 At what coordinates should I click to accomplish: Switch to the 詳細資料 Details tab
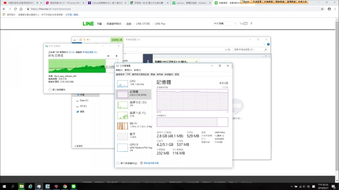click(169, 74)
